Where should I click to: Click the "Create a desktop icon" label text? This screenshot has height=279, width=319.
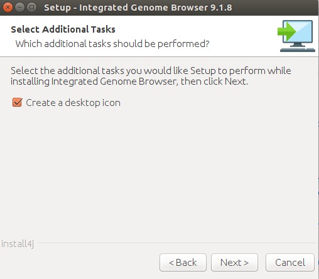point(73,103)
